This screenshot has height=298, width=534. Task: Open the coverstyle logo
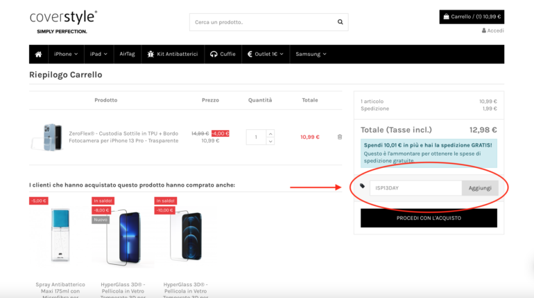pos(63,22)
